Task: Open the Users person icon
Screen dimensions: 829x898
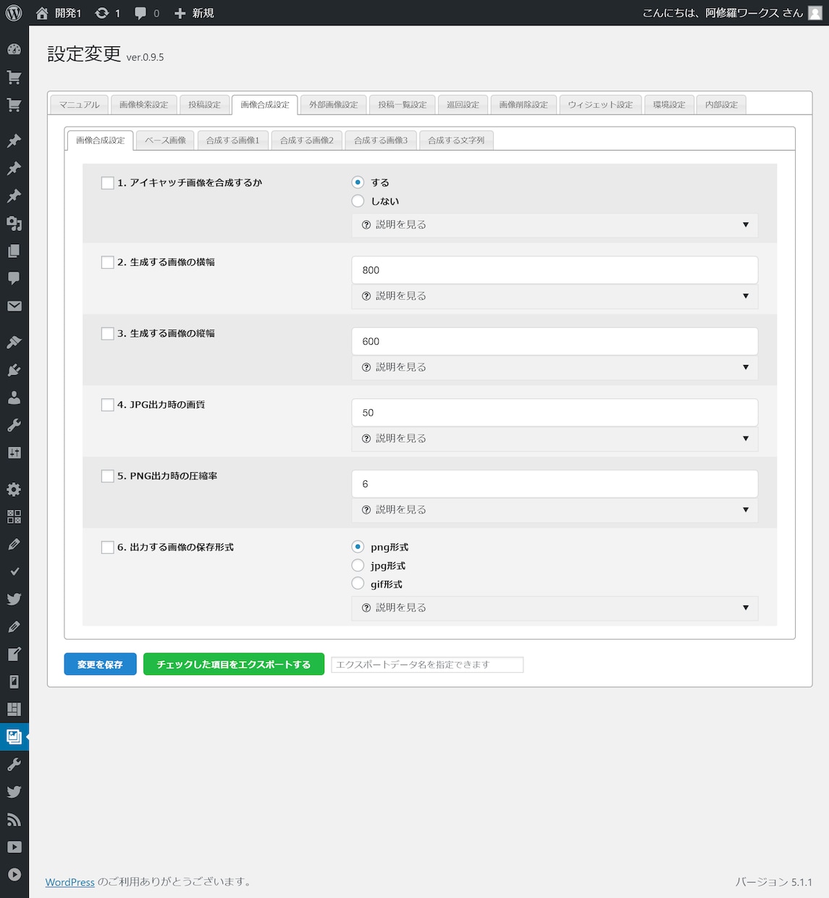Action: pos(14,398)
